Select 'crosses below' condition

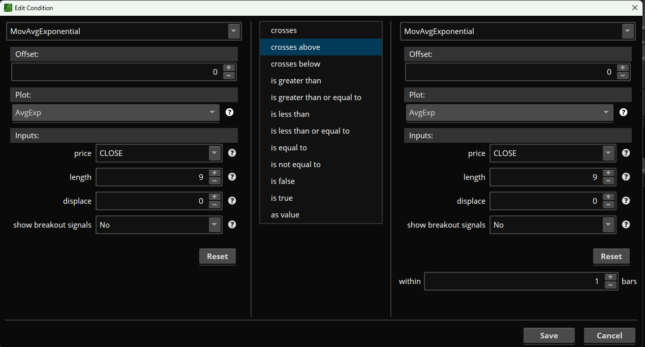pos(295,64)
